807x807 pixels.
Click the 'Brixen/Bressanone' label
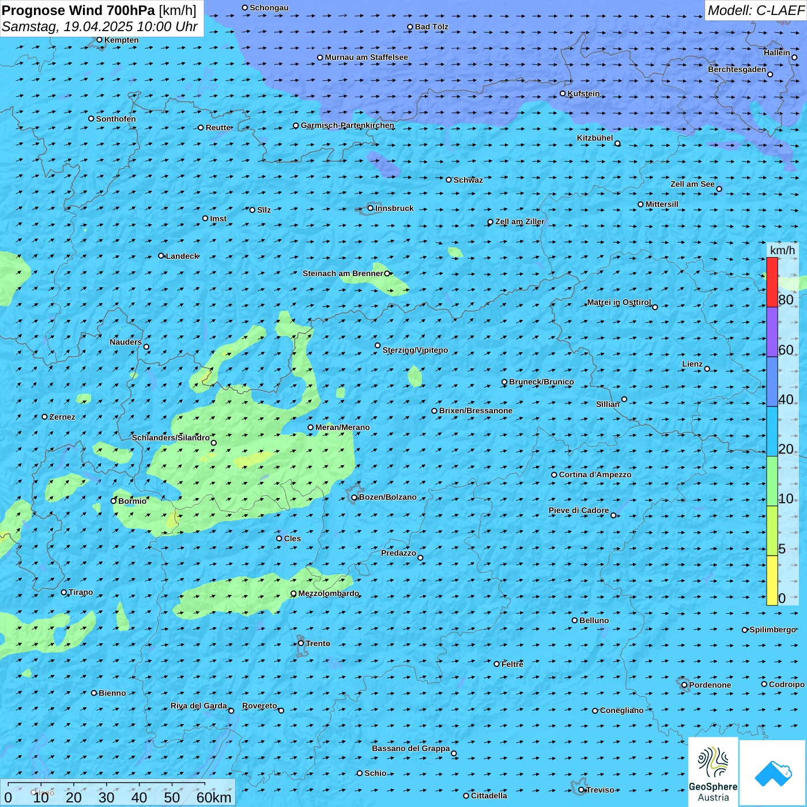tap(476, 410)
